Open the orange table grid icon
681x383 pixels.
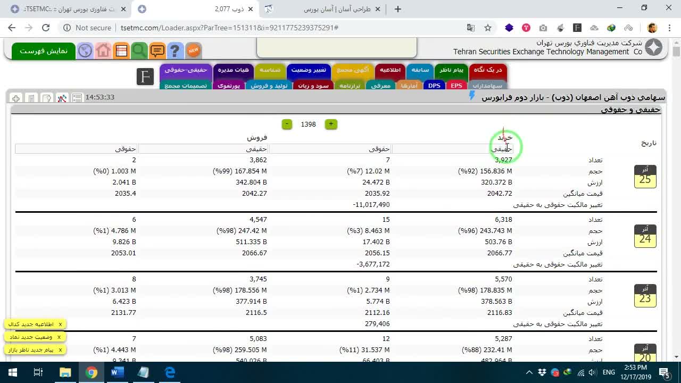(x=121, y=51)
